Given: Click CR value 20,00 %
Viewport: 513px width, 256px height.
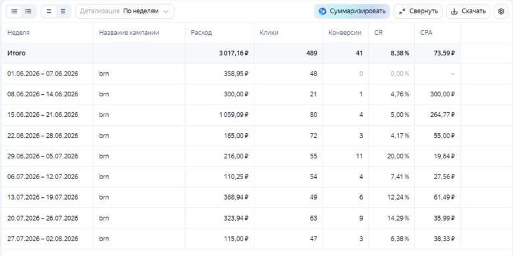Looking at the screenshot, I should coord(398,156).
